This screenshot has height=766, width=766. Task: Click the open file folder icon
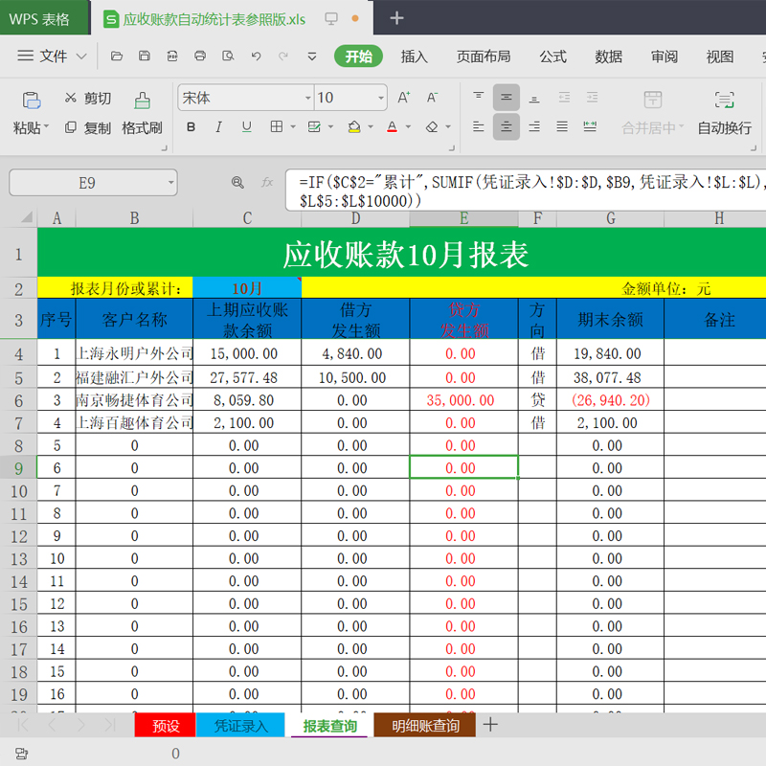point(116,56)
